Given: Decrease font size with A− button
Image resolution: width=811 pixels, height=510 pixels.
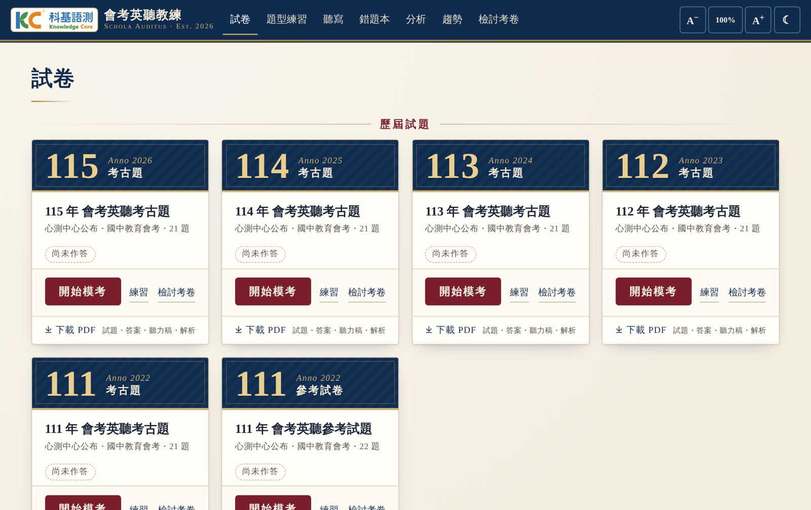Looking at the screenshot, I should (692, 20).
